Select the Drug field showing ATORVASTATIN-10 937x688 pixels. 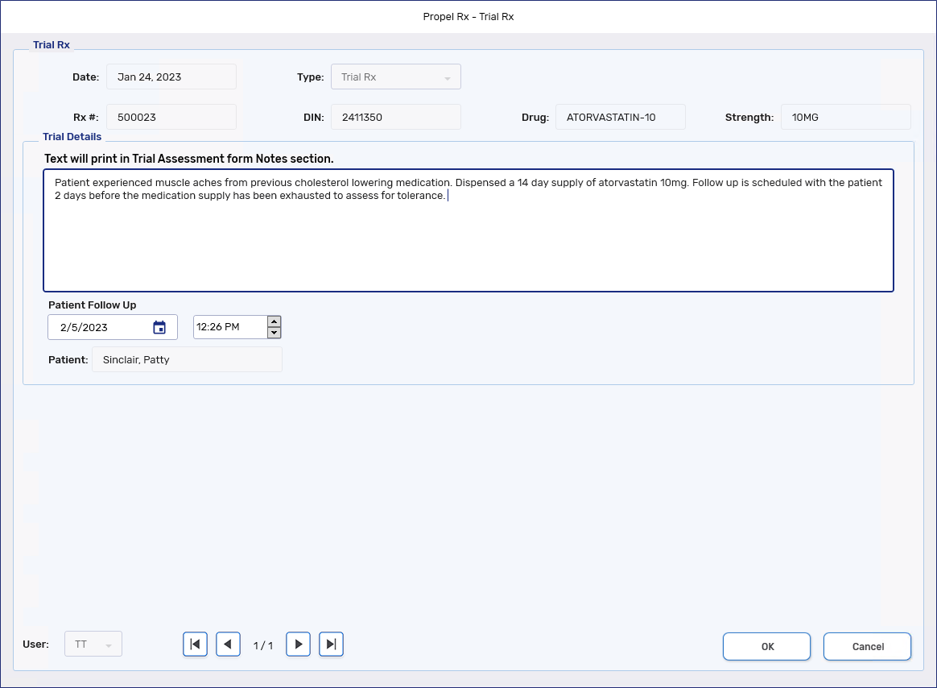(x=620, y=117)
